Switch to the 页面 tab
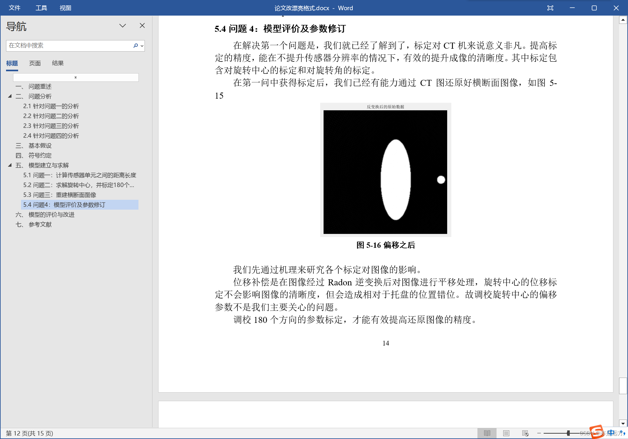The height and width of the screenshot is (439, 628). click(35, 63)
